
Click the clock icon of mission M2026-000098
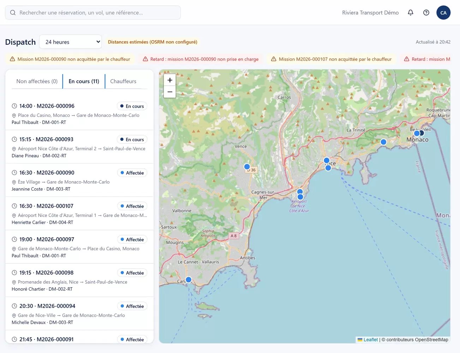click(14, 273)
